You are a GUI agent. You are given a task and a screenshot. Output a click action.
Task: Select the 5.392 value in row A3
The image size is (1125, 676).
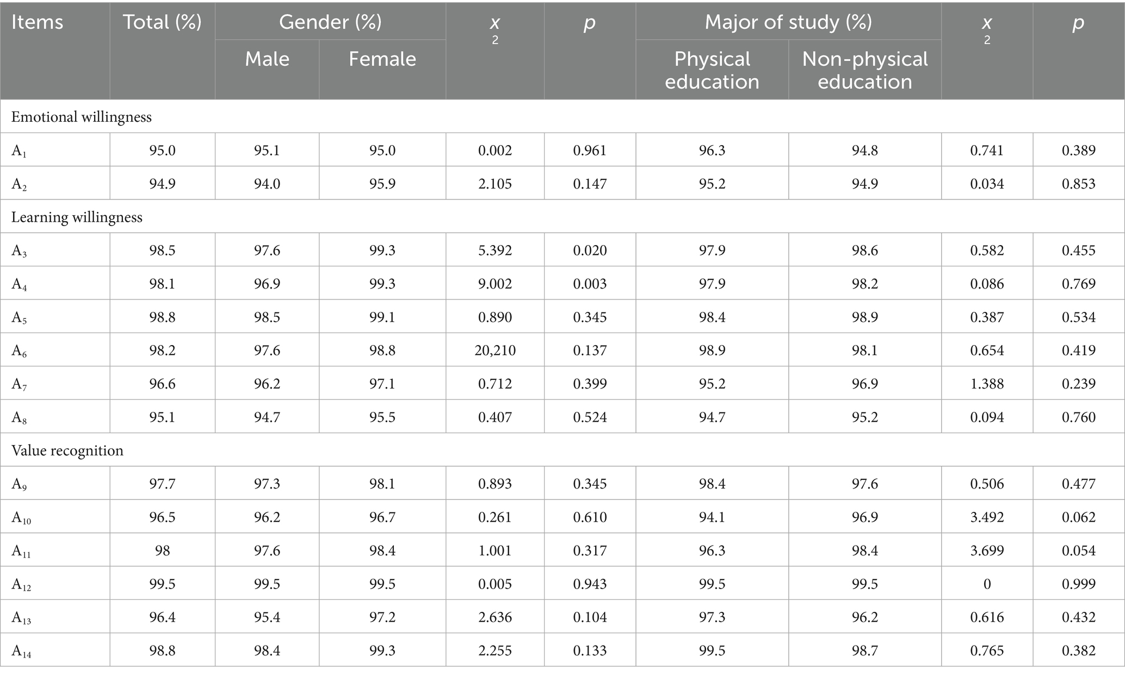pos(495,251)
